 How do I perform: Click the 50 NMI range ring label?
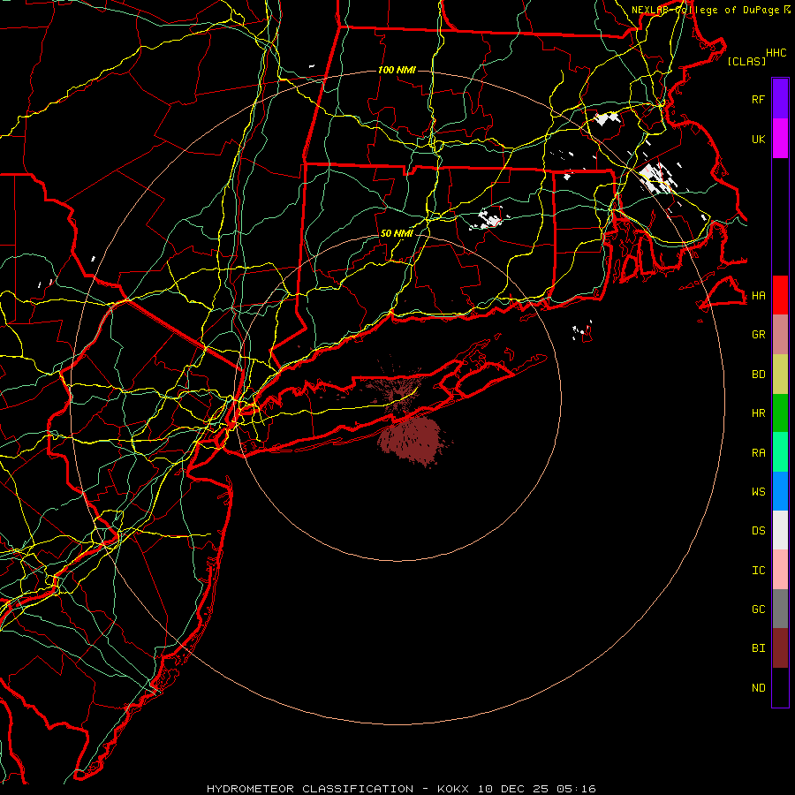click(397, 234)
